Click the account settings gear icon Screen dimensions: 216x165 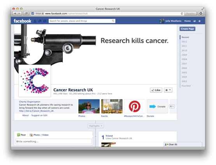[200, 21]
